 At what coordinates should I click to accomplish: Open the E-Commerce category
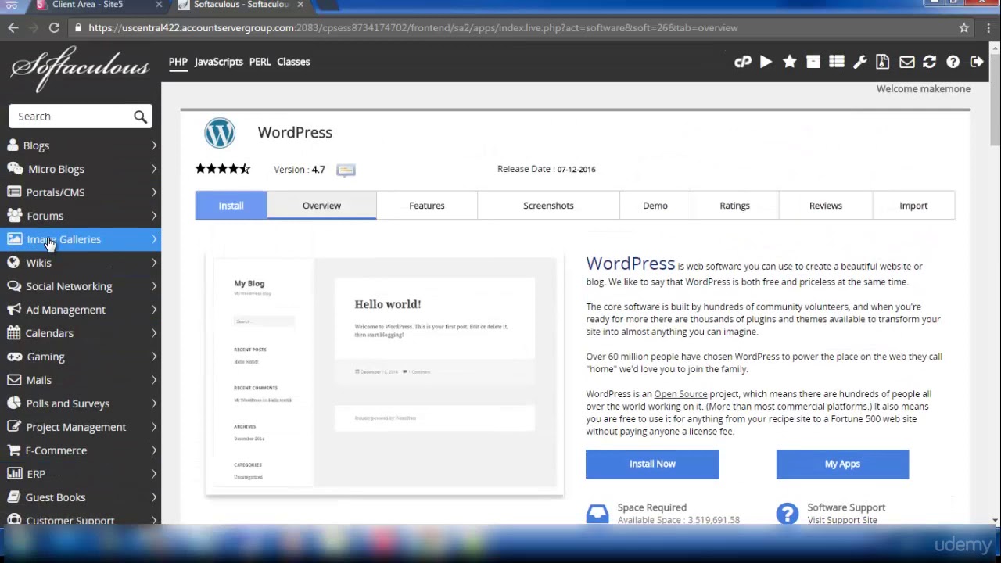pyautogui.click(x=81, y=450)
